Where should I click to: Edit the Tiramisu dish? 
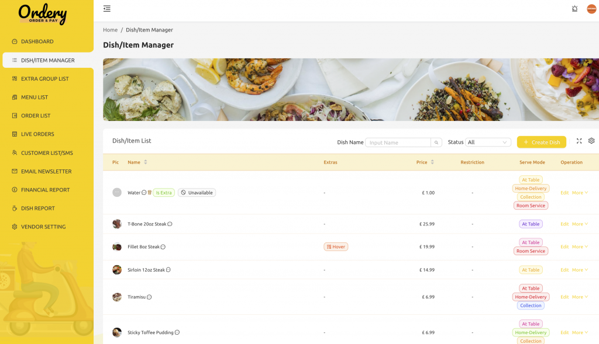click(x=564, y=297)
